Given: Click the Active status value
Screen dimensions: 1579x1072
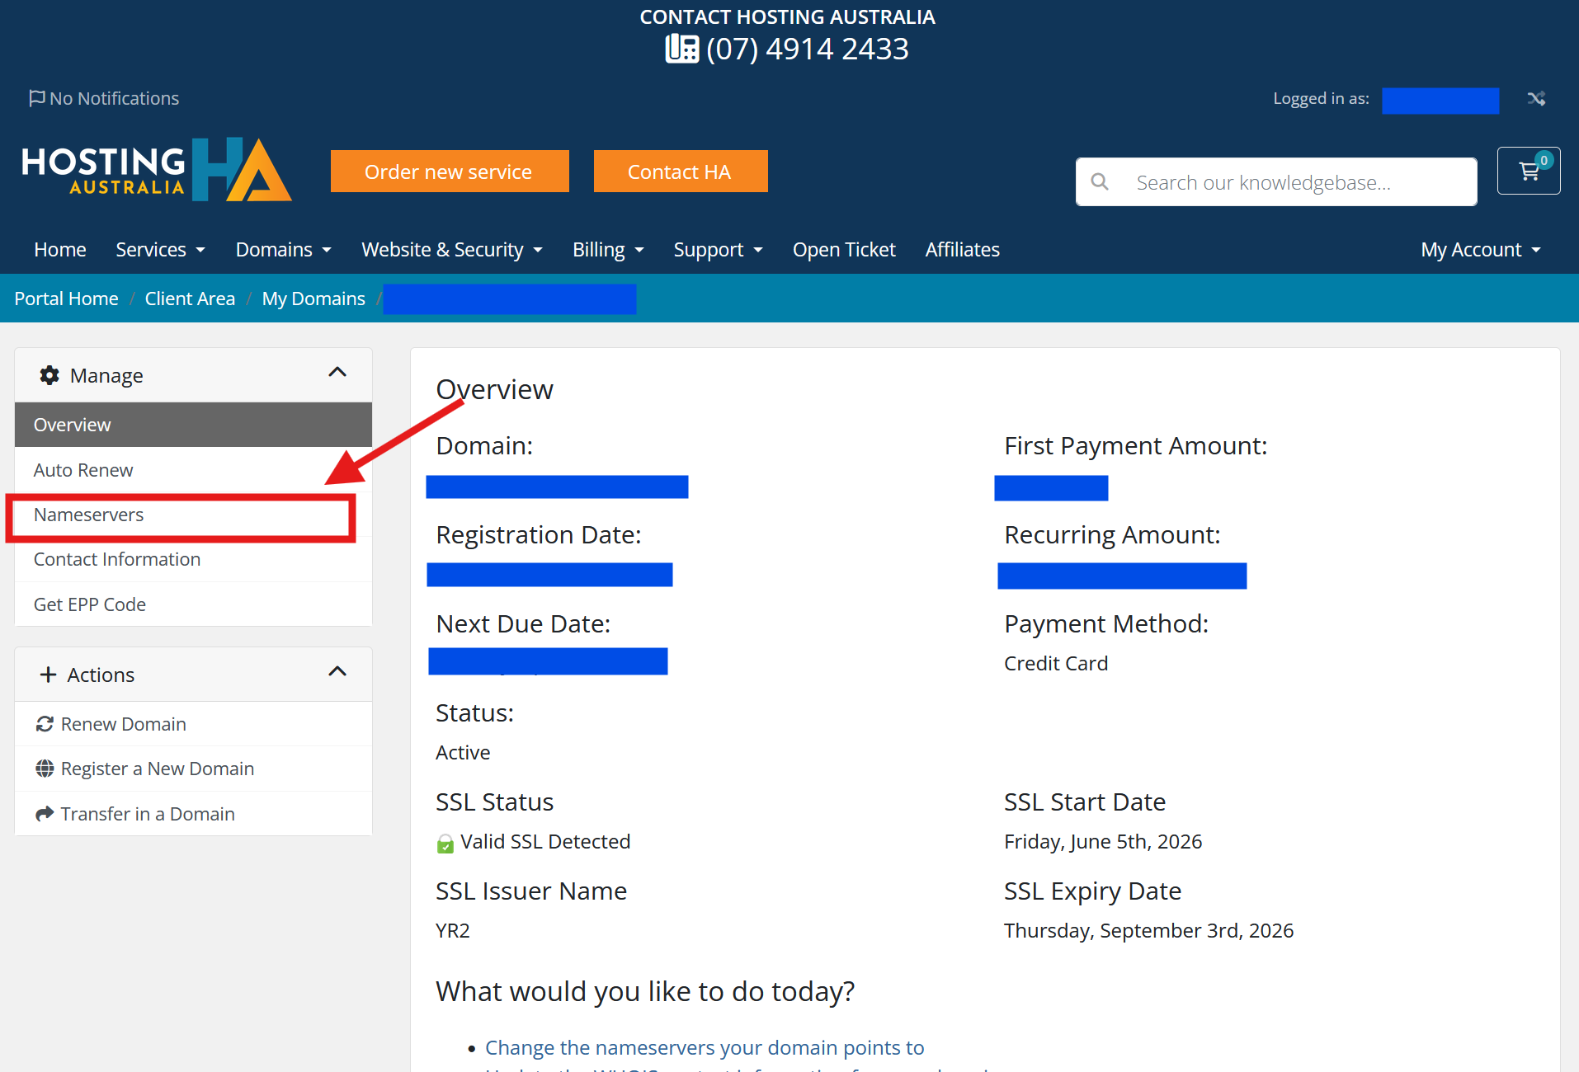Looking at the screenshot, I should click(463, 752).
